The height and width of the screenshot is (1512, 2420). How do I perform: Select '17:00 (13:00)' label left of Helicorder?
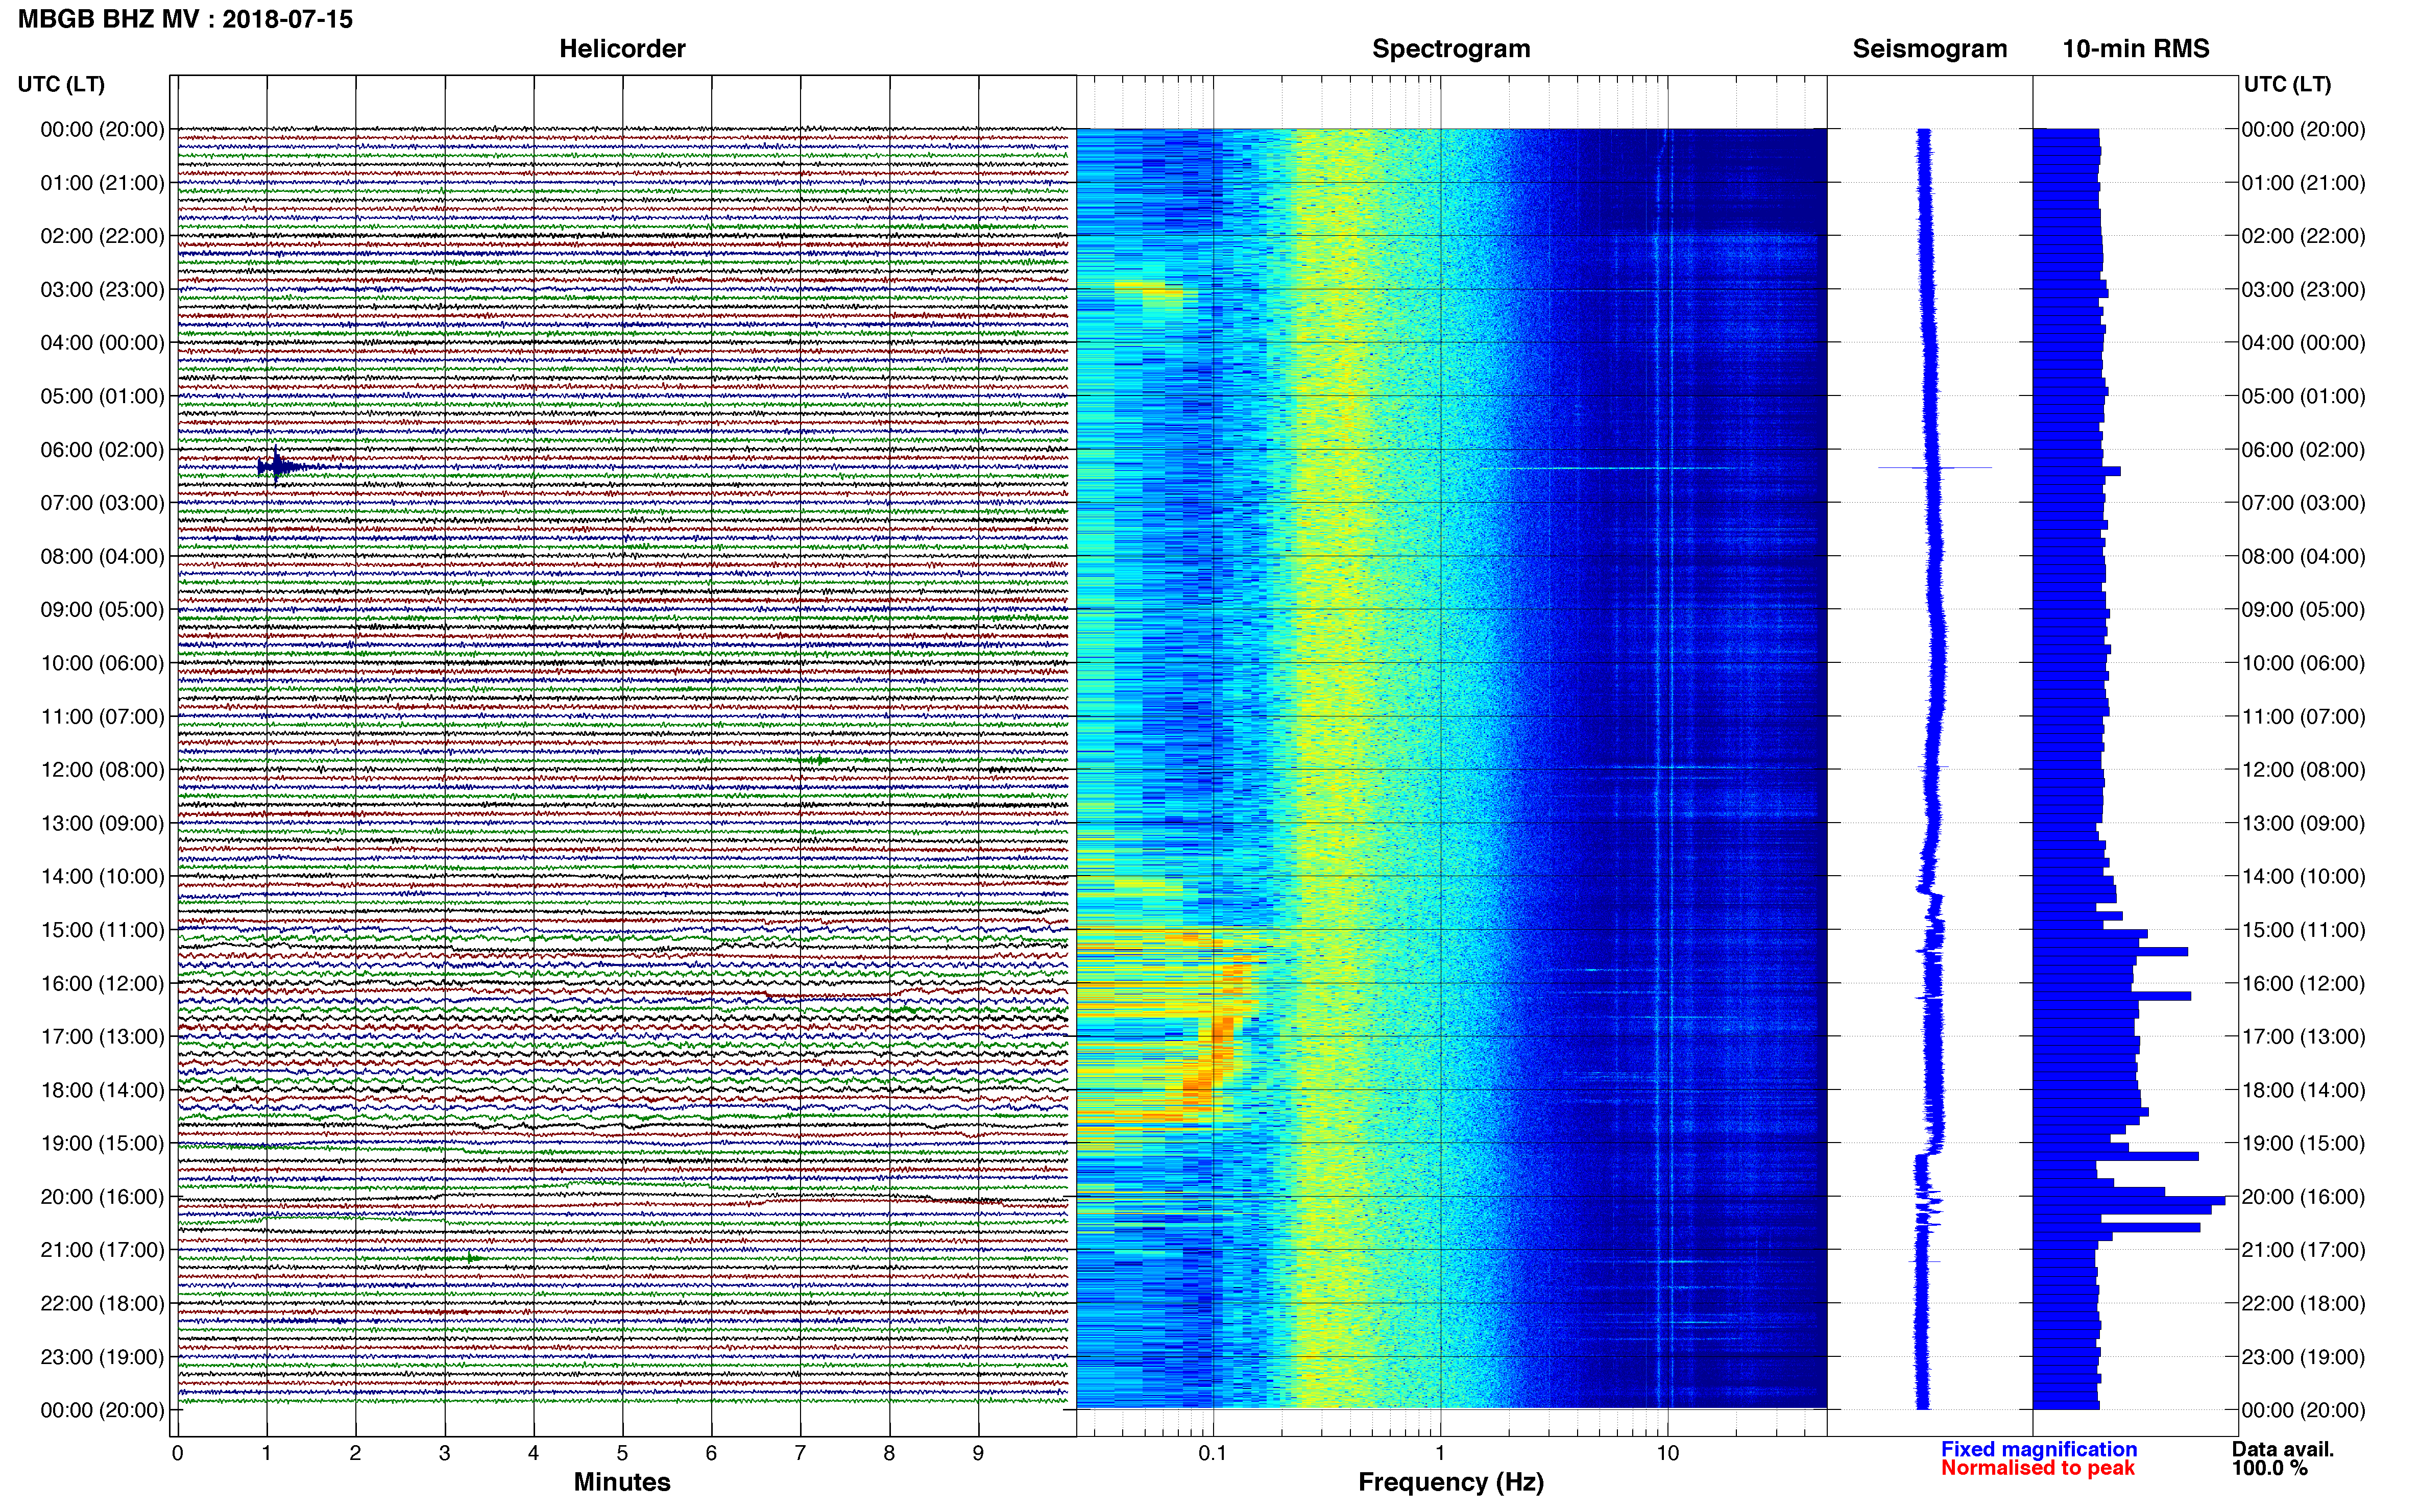click(102, 1037)
